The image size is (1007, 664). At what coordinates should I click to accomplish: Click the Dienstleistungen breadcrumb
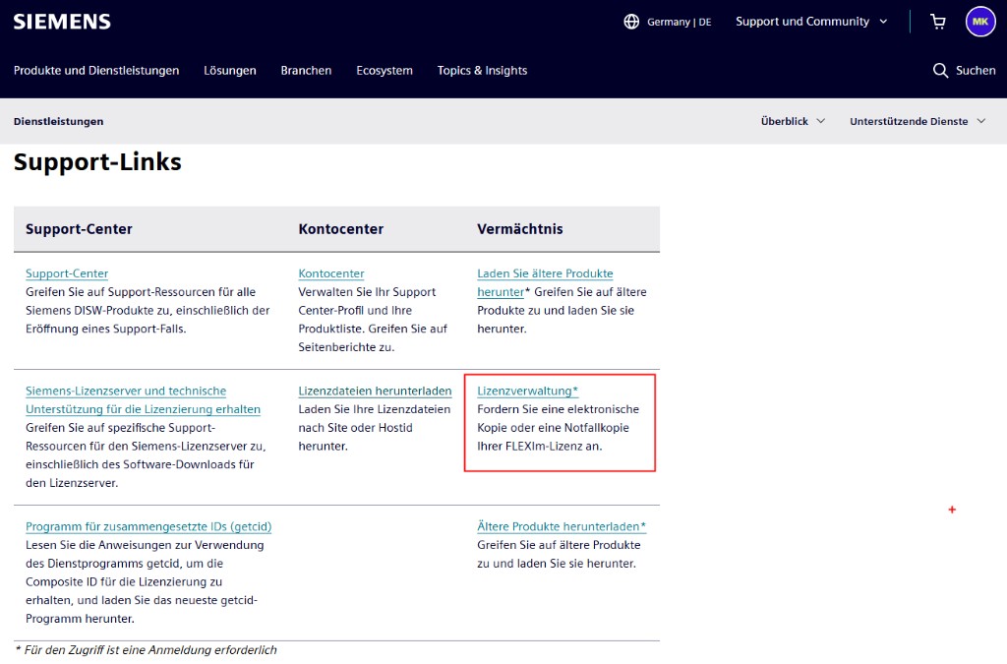tap(58, 121)
